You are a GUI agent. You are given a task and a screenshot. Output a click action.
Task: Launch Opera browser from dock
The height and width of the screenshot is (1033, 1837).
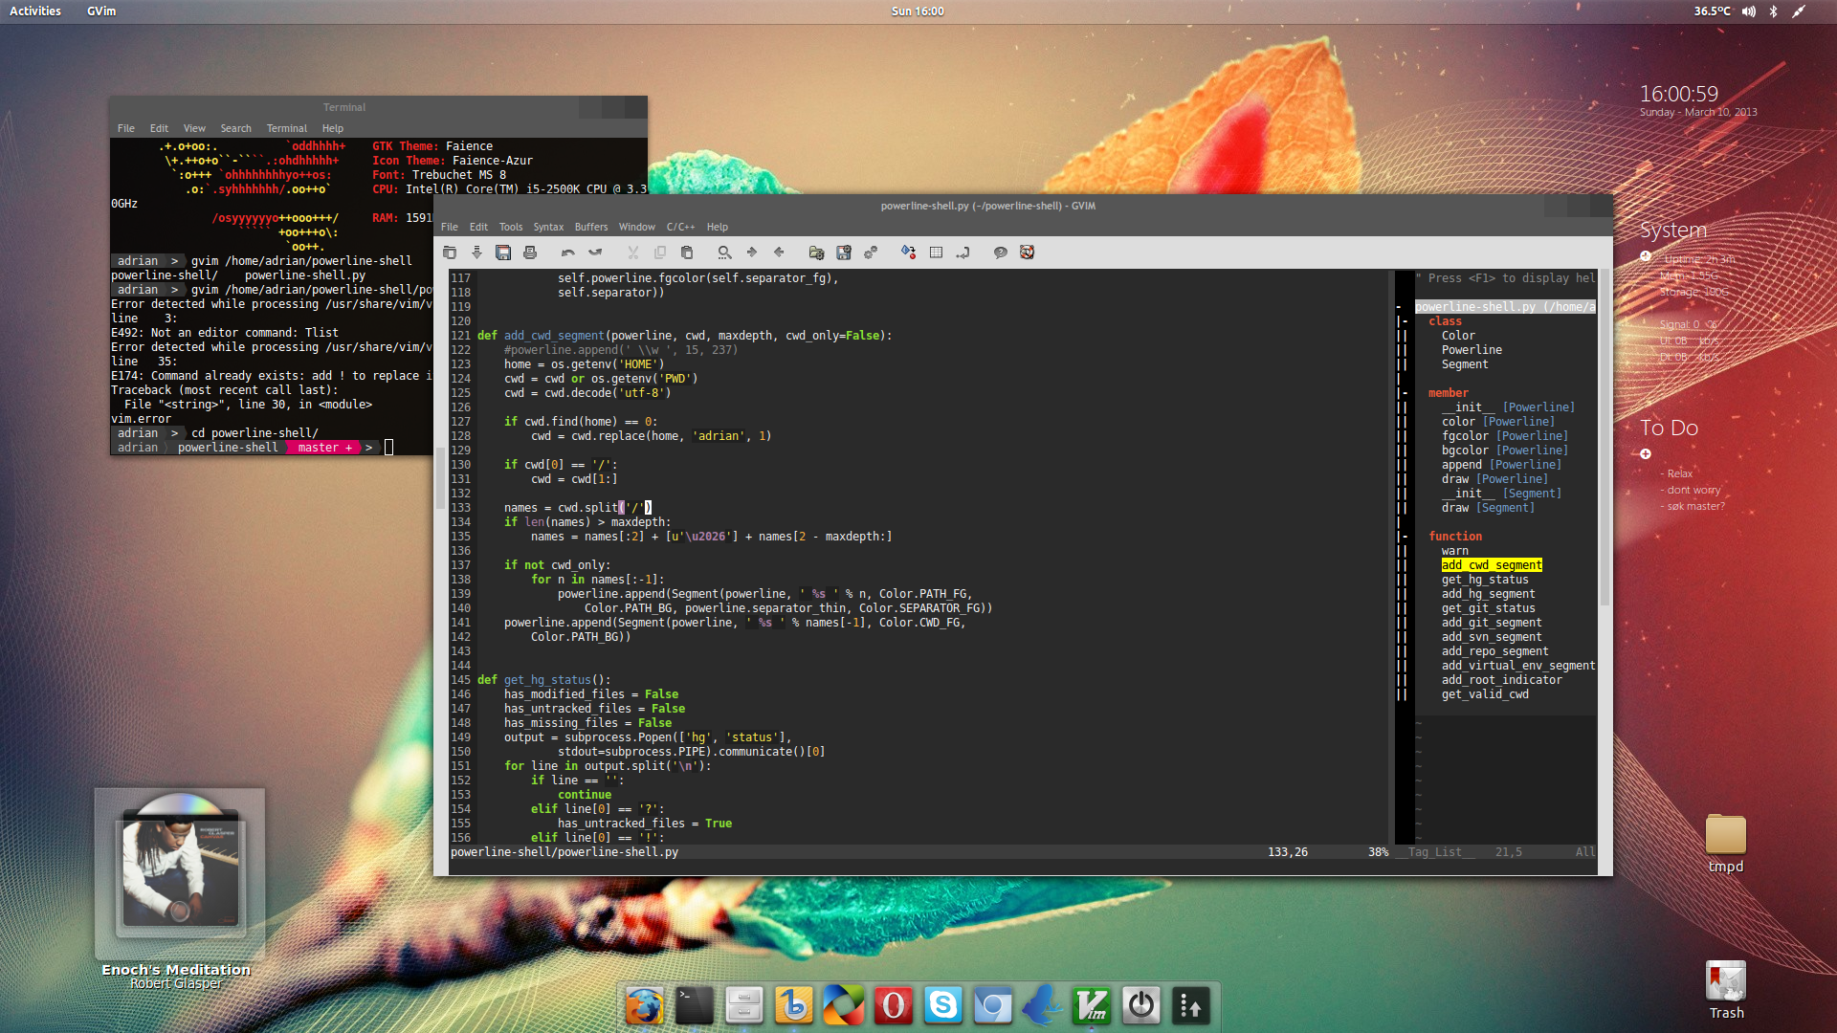(x=894, y=1005)
